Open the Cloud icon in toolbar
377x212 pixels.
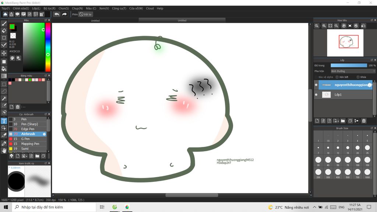pyautogui.click(x=5, y=14)
